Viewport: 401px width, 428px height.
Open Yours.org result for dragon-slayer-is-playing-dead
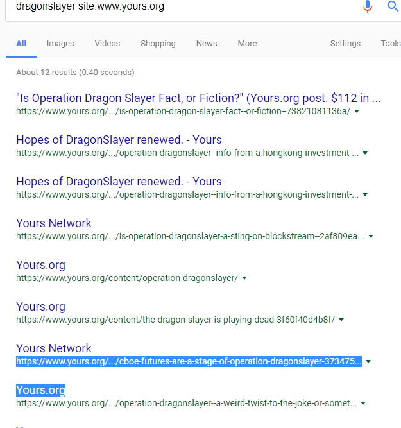click(40, 307)
